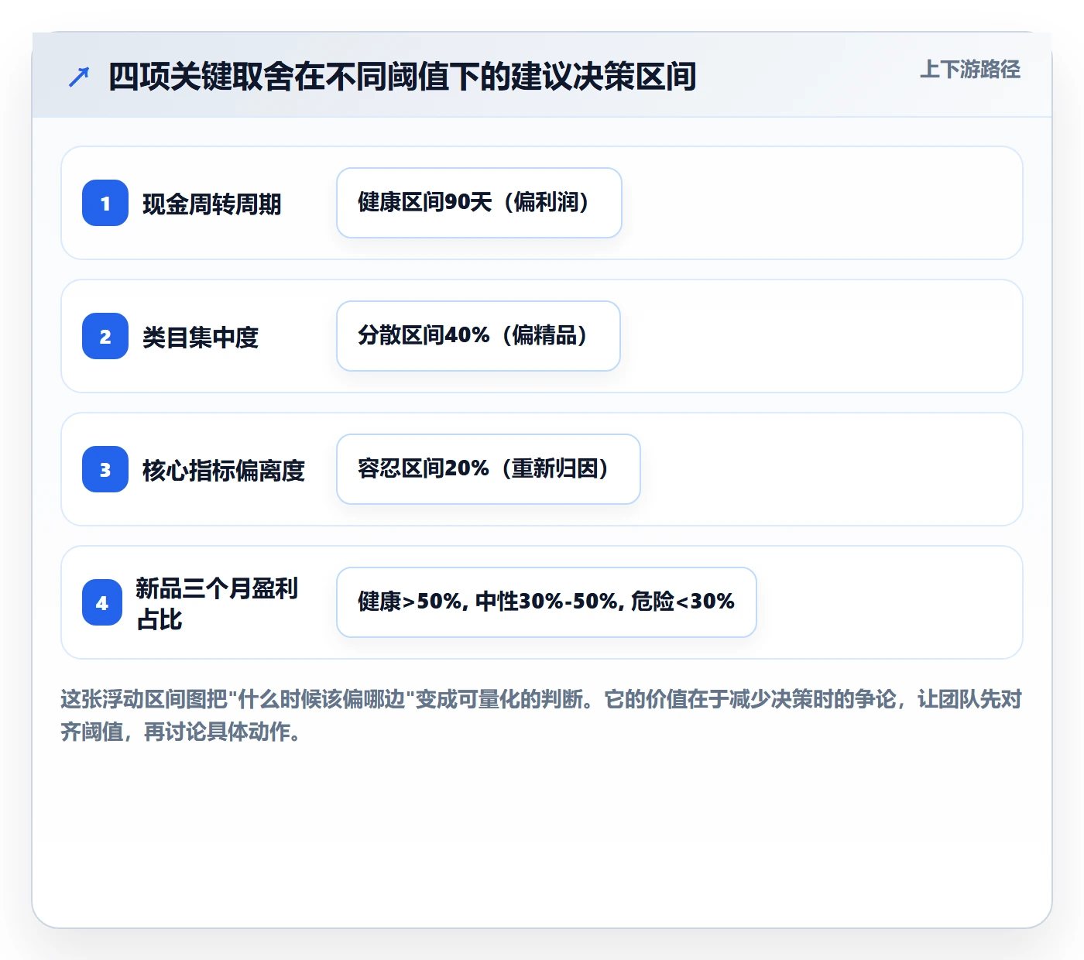Click the 新品三个月盈利占比 row label
The image size is (1084, 960).
[218, 604]
